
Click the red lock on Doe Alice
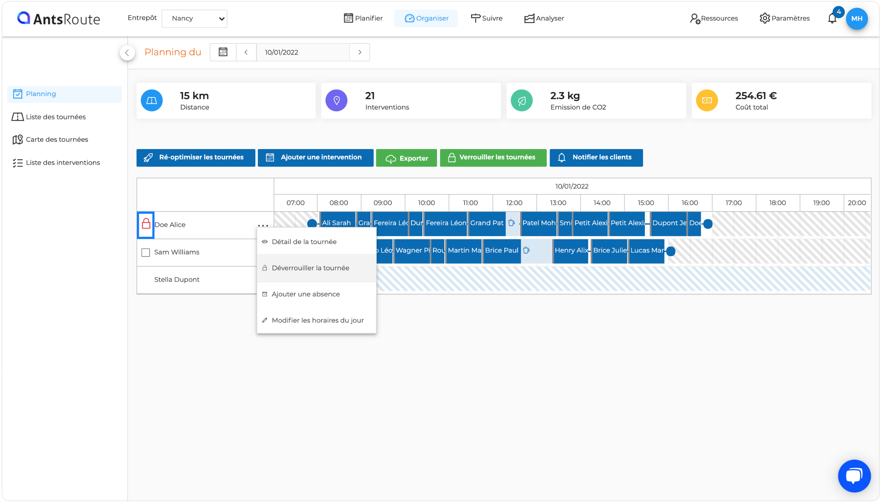[x=146, y=224]
